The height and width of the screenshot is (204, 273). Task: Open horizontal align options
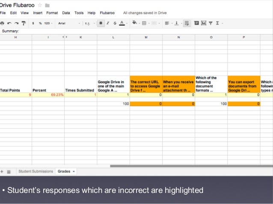click(x=167, y=23)
